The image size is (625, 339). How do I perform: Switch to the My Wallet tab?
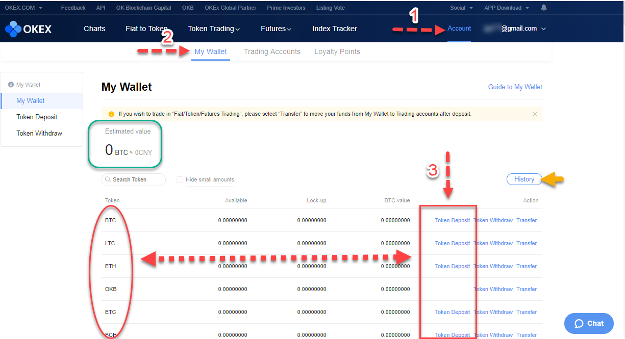(x=211, y=51)
